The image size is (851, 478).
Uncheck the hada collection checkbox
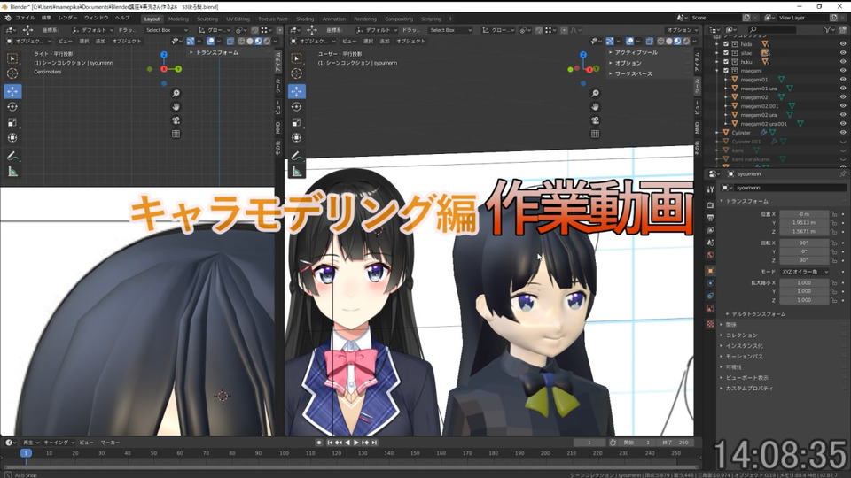pos(726,44)
